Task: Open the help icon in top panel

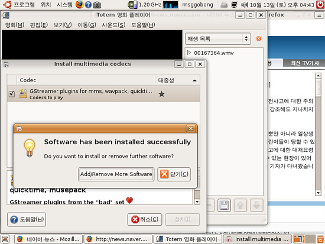Action: click(88, 5)
